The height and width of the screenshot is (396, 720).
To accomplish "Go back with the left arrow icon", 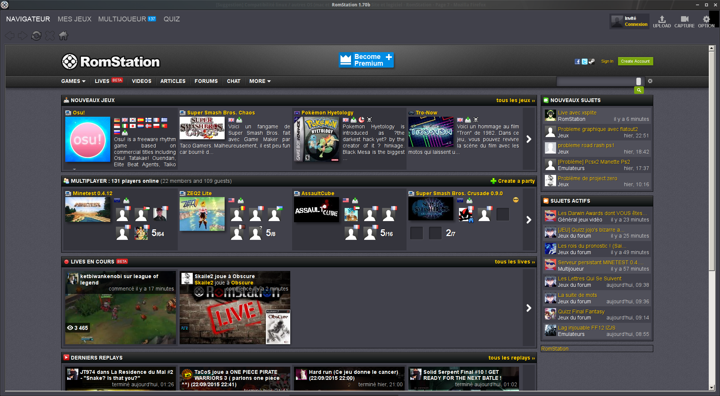I will click(10, 36).
